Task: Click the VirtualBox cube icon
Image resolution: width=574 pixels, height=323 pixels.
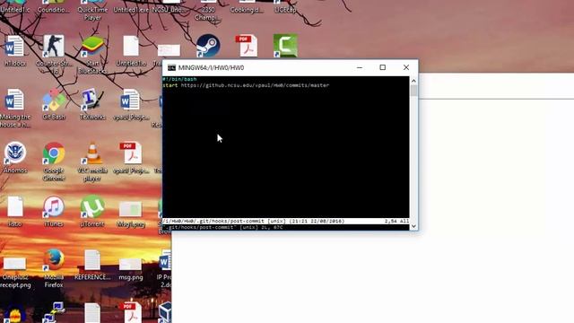Action: tap(165, 312)
